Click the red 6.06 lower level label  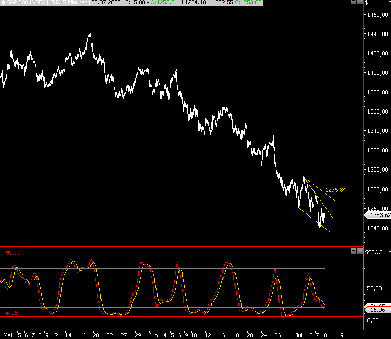[12, 313]
